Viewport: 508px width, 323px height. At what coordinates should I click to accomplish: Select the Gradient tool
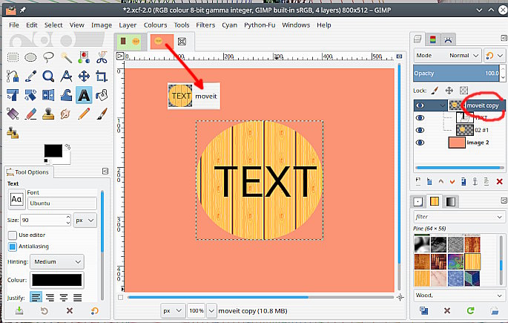click(x=13, y=114)
